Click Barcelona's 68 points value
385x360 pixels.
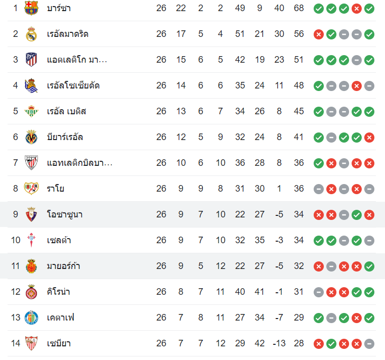point(298,8)
